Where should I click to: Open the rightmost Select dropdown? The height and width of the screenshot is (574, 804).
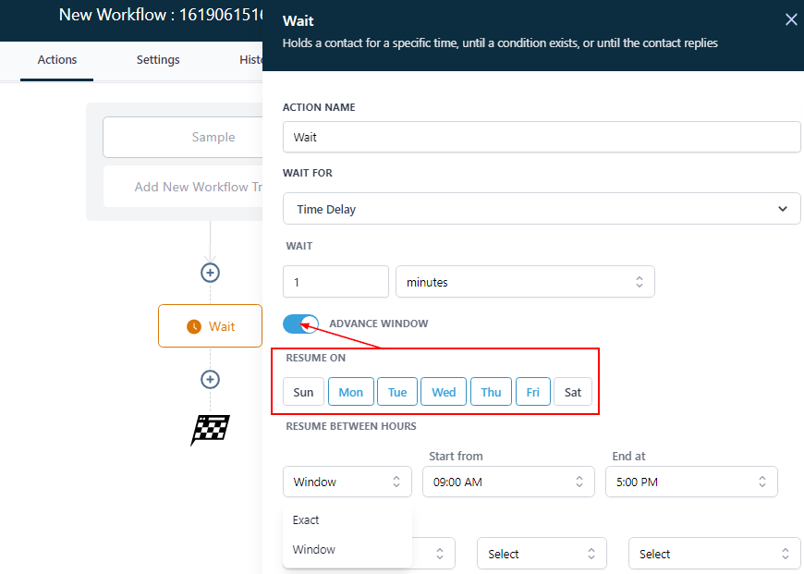click(714, 554)
